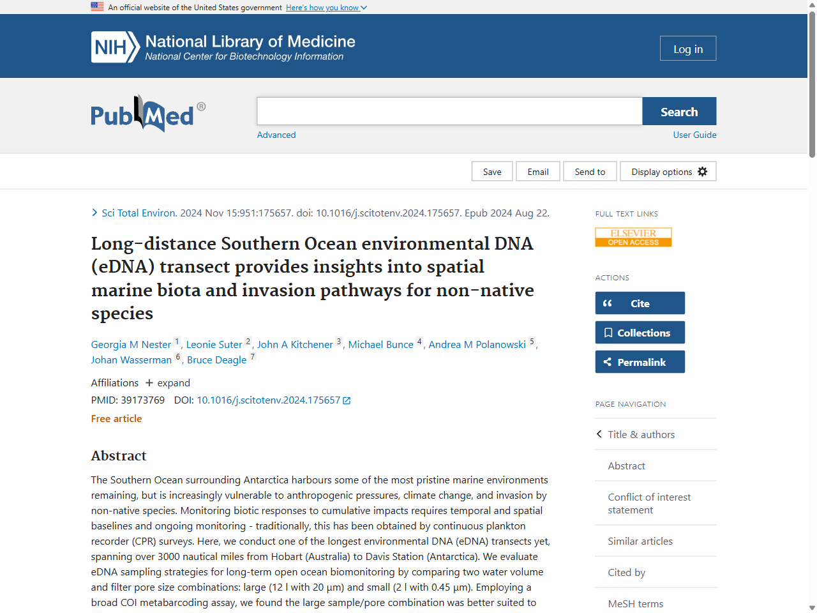The width and height of the screenshot is (817, 613).
Task: Click the scrollbar down arrow
Action: click(x=812, y=608)
